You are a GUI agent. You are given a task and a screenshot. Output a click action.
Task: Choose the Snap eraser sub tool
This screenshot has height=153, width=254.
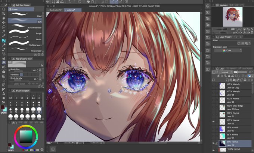(x=25, y=50)
